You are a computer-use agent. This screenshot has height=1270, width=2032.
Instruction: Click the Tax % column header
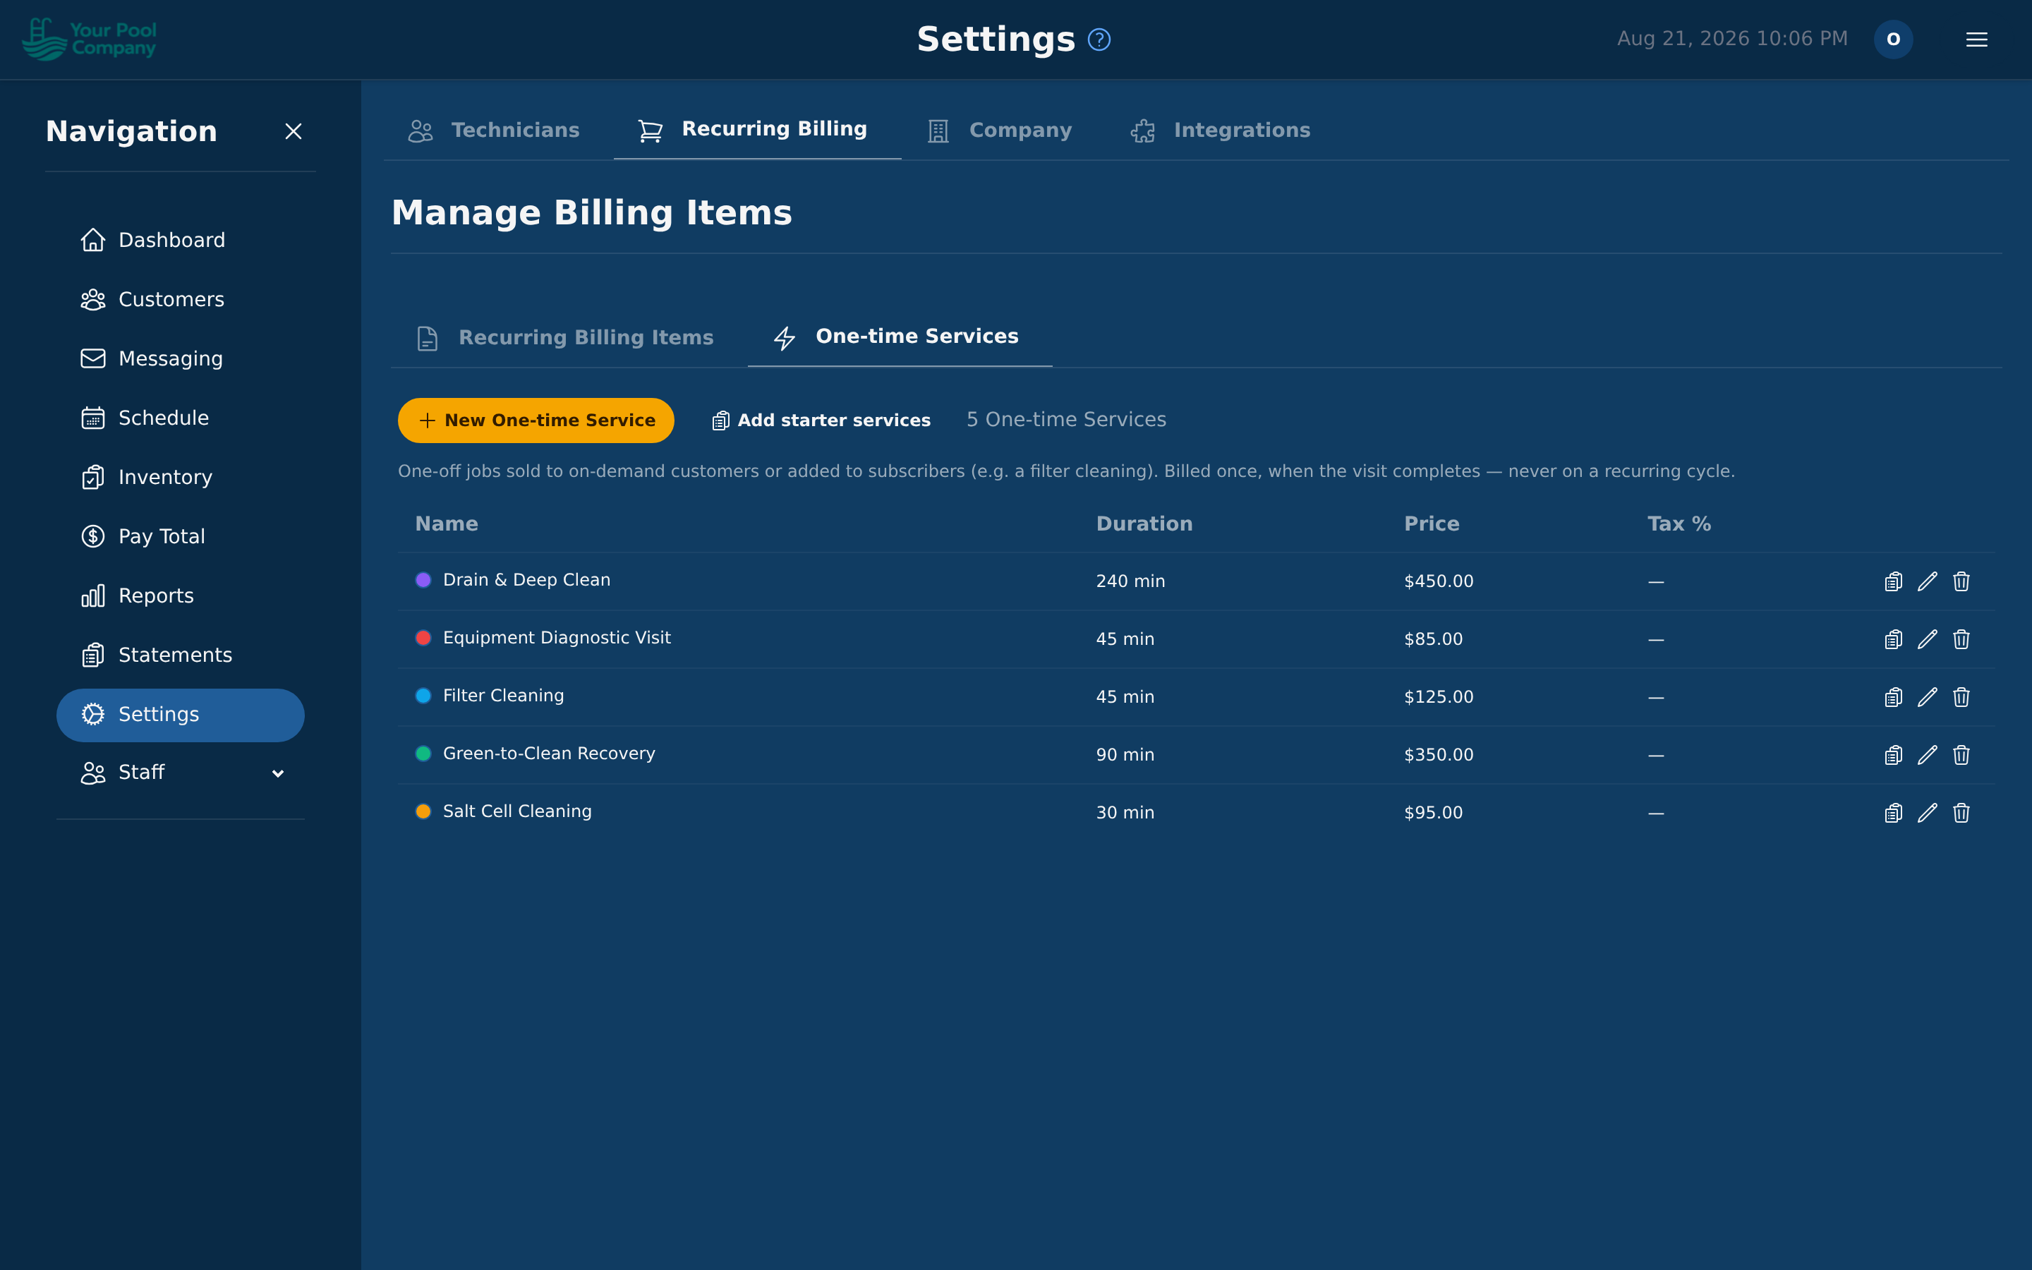[x=1679, y=524]
